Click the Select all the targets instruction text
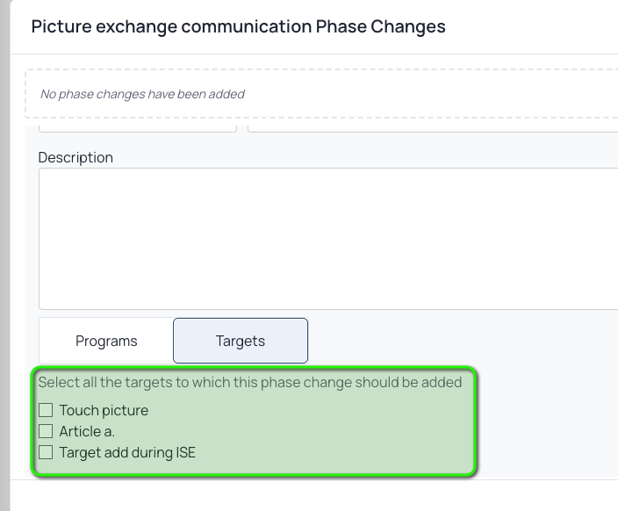This screenshot has width=618, height=511. (x=250, y=382)
